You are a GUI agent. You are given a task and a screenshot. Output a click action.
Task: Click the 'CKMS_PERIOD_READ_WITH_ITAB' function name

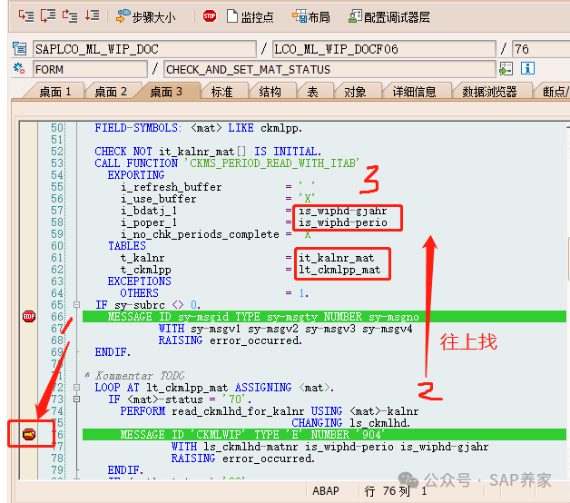[x=274, y=163]
